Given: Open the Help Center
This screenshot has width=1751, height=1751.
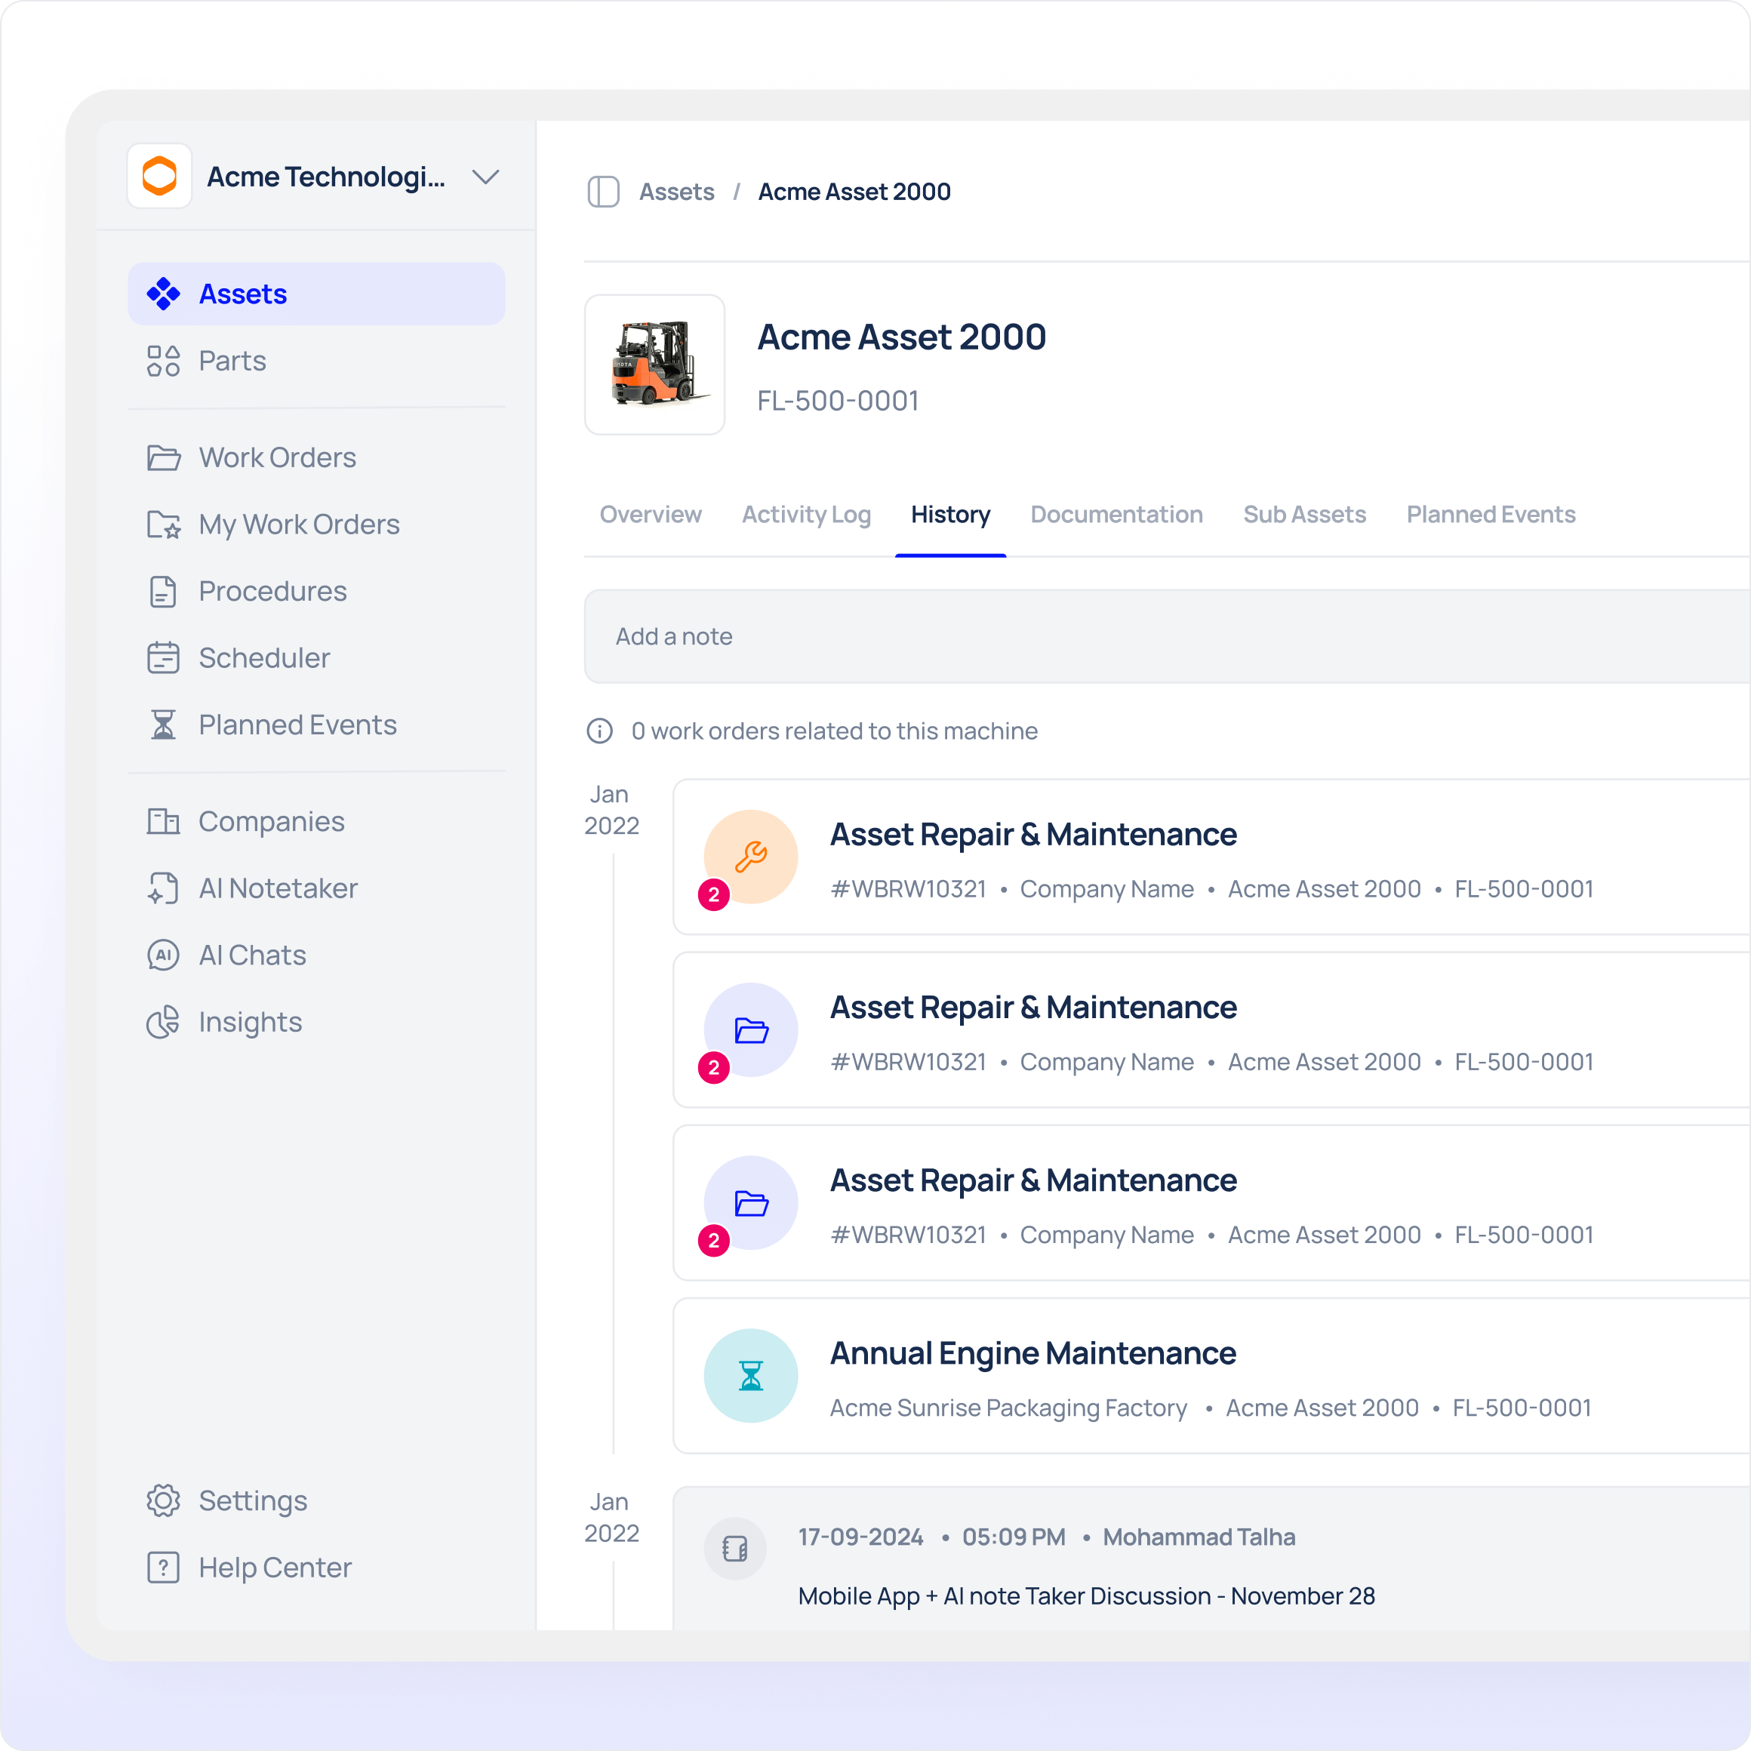Looking at the screenshot, I should click(x=275, y=1568).
